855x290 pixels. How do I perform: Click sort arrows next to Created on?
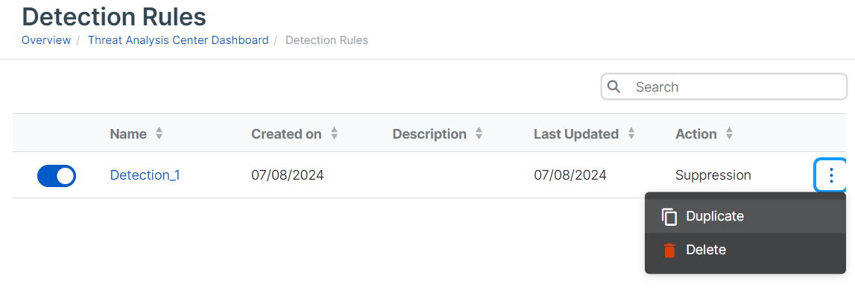point(334,133)
